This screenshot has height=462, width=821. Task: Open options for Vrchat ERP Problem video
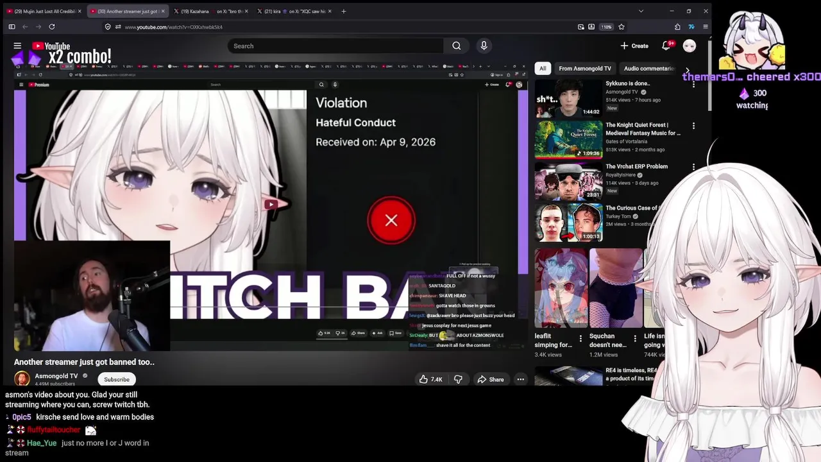click(x=693, y=167)
